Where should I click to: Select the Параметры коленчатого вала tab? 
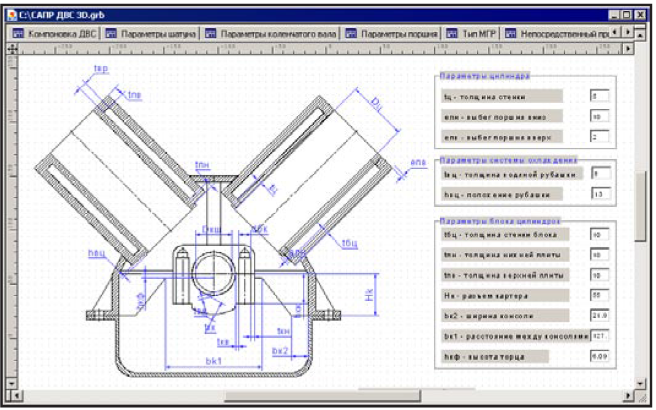click(x=270, y=34)
